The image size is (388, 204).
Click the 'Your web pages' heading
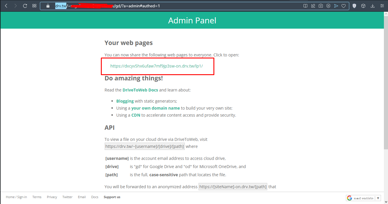point(129,43)
